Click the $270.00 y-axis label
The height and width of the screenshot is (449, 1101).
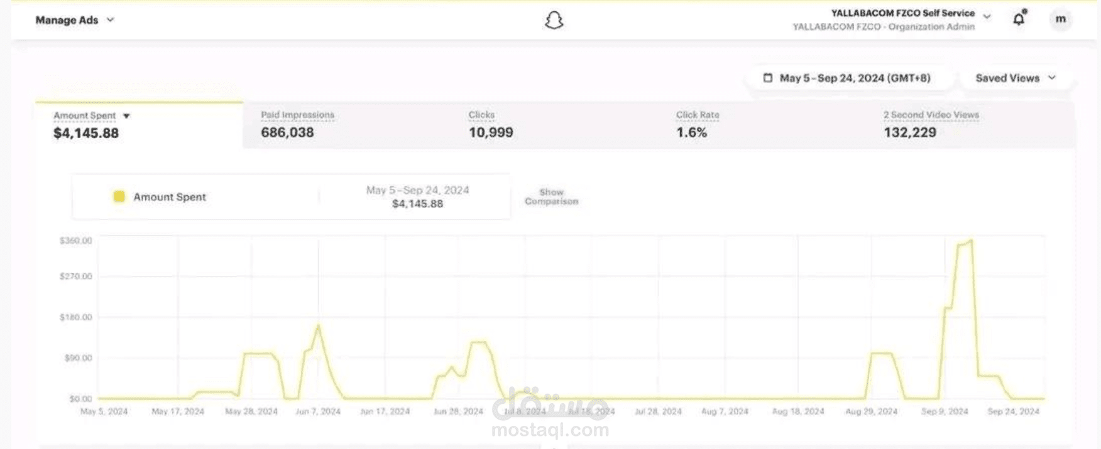click(75, 277)
